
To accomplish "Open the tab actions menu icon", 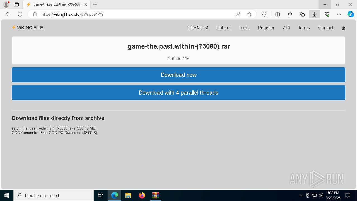I will (x=17, y=4).
